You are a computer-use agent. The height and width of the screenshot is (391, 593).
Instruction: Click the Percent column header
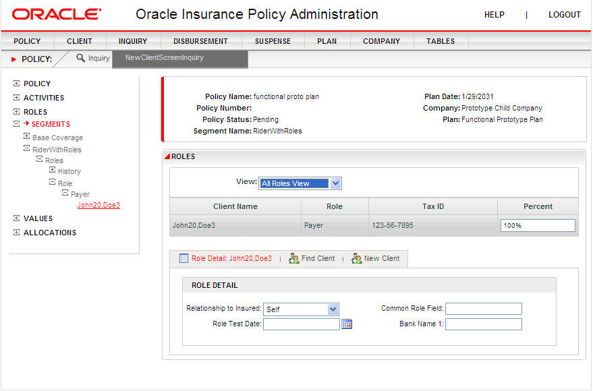(x=538, y=206)
